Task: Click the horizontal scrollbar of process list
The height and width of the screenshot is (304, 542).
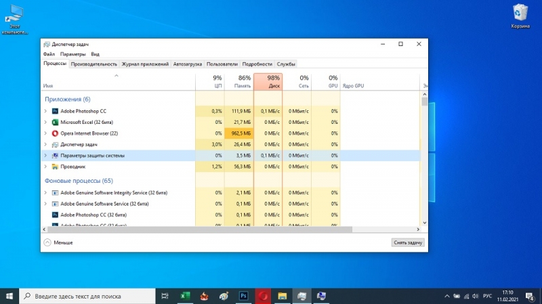Action: pyautogui.click(x=200, y=230)
